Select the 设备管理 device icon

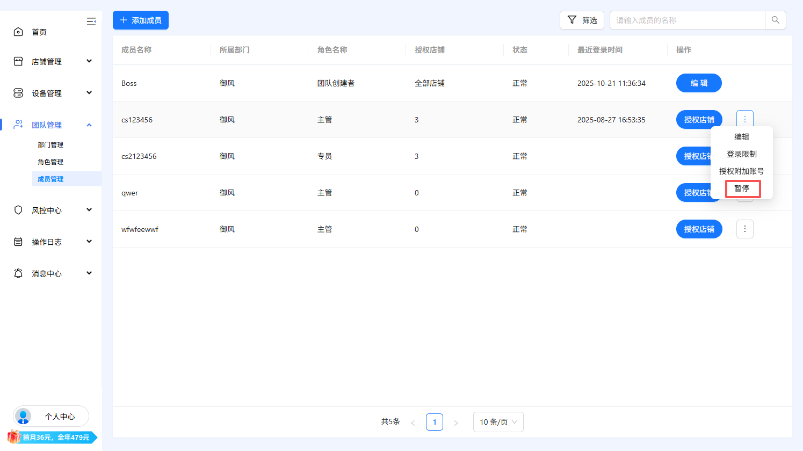(18, 92)
